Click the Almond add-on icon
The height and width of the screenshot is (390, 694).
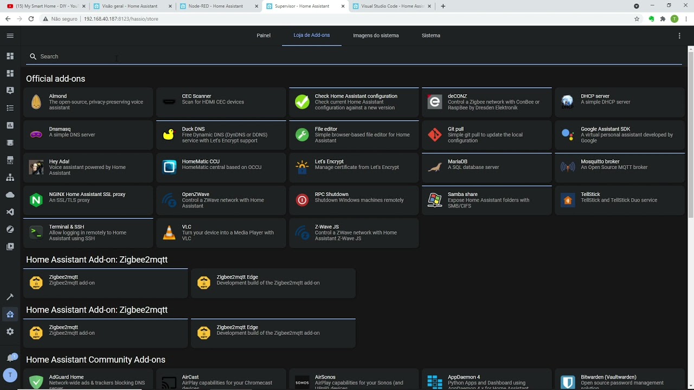point(36,102)
